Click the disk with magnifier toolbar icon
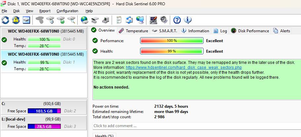 click(71, 20)
